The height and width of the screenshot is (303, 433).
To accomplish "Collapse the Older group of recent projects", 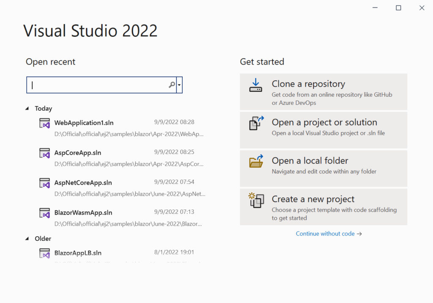I will pyautogui.click(x=27, y=239).
